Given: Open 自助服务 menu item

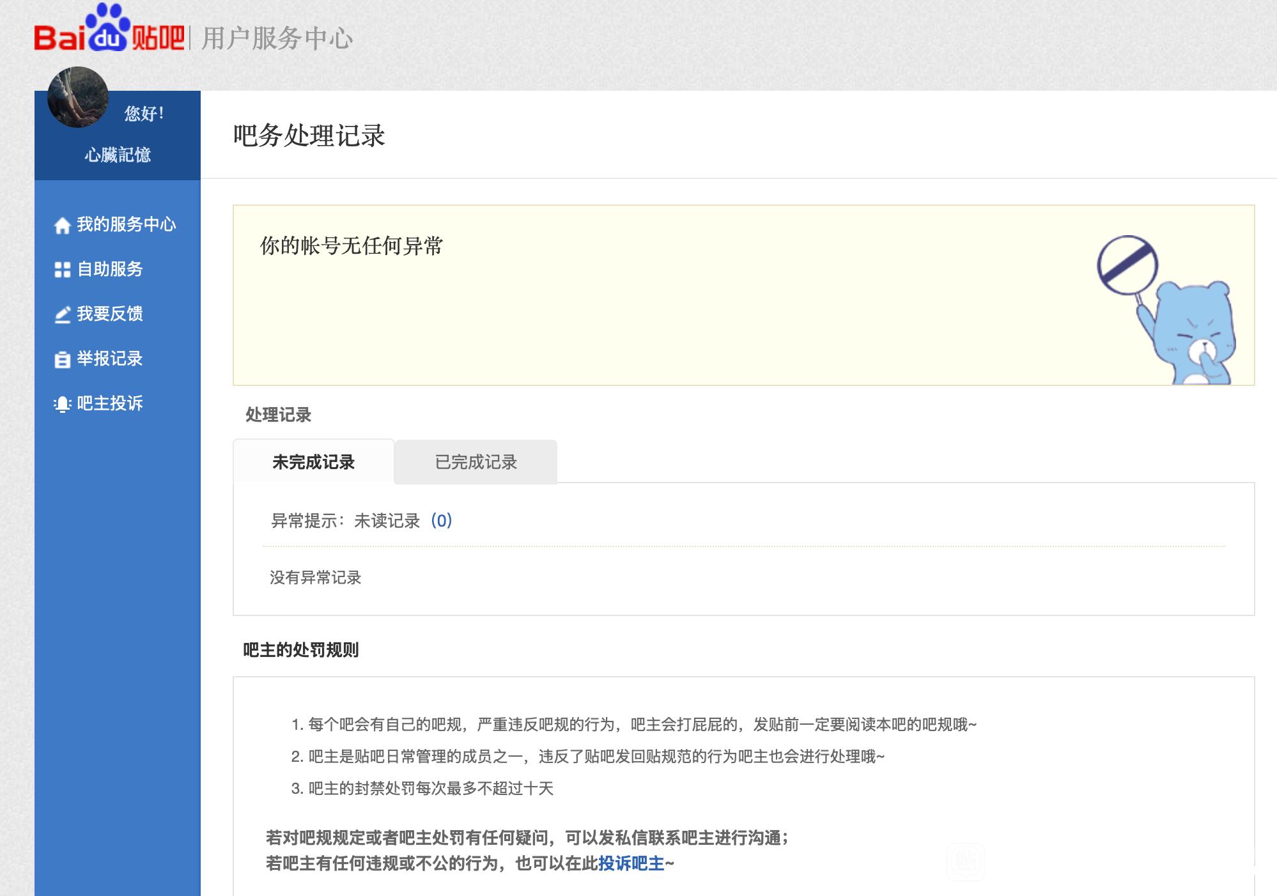Looking at the screenshot, I should pyautogui.click(x=109, y=269).
